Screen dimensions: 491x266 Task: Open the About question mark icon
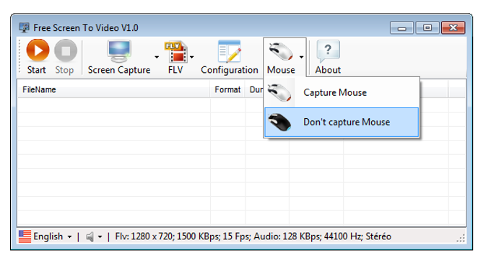328,52
